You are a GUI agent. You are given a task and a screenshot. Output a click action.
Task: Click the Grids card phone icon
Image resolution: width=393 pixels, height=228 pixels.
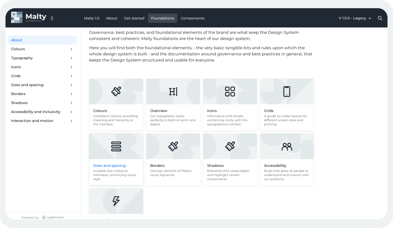pos(287,91)
